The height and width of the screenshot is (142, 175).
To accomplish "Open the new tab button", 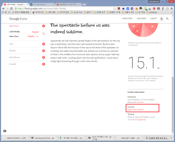I will point(84,5).
